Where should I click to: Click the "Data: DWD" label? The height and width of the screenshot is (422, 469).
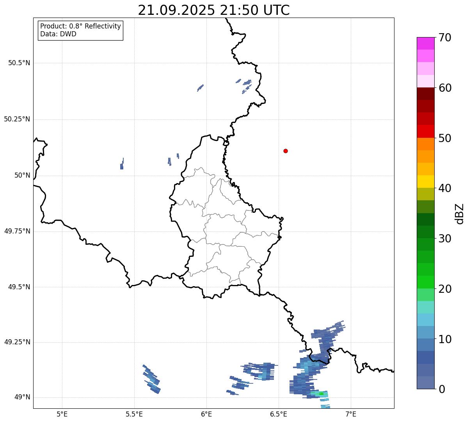pyautogui.click(x=58, y=34)
